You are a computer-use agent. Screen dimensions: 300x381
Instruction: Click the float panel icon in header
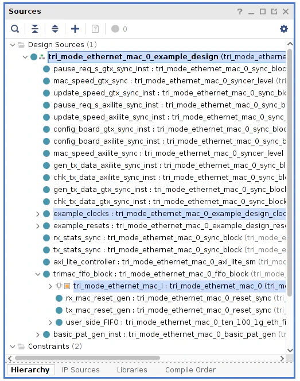point(274,11)
